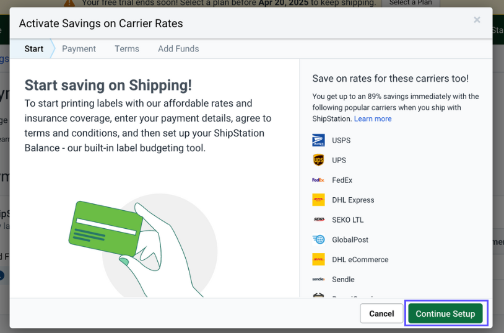The height and width of the screenshot is (333, 504).
Task: Click the GlobalPost globe icon
Action: [x=318, y=239]
